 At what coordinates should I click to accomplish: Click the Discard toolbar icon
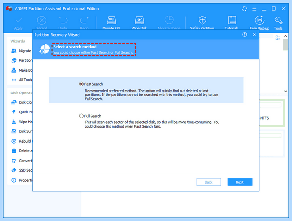click(x=42, y=20)
